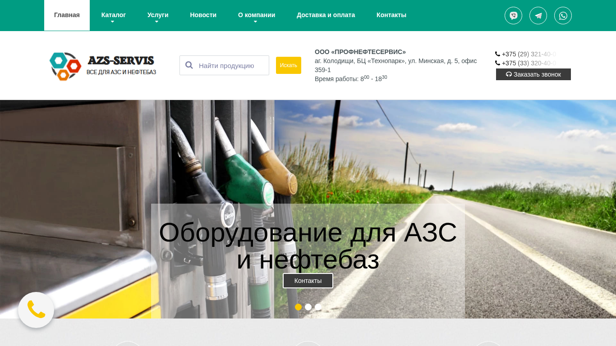This screenshot has height=346, width=616.
Task: Open the WhatsApp contact icon
Action: [x=563, y=16]
